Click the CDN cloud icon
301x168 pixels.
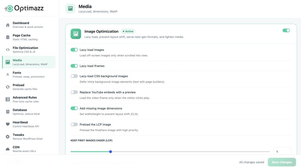pos(8,149)
